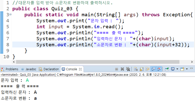Screen dimensions: 195x101
Task: Click console output line '소문자로 변환 : a'
Action: pyautogui.click(x=19, y=98)
